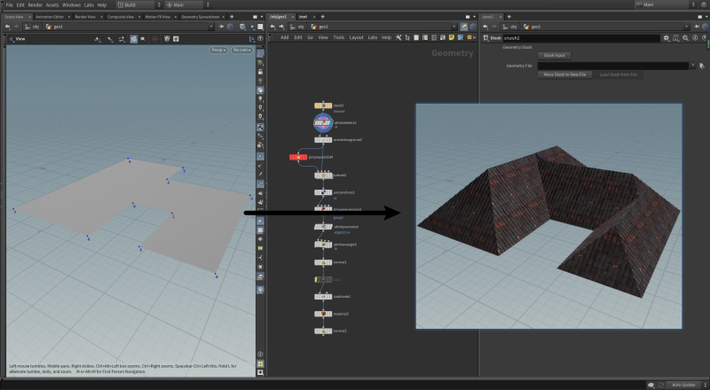Screen dimensions: 710x390
Task: Click the Stash Input button
Action: tap(554, 55)
